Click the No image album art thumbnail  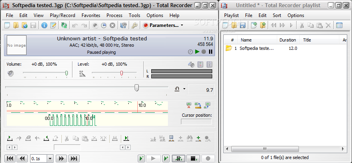click(17, 45)
